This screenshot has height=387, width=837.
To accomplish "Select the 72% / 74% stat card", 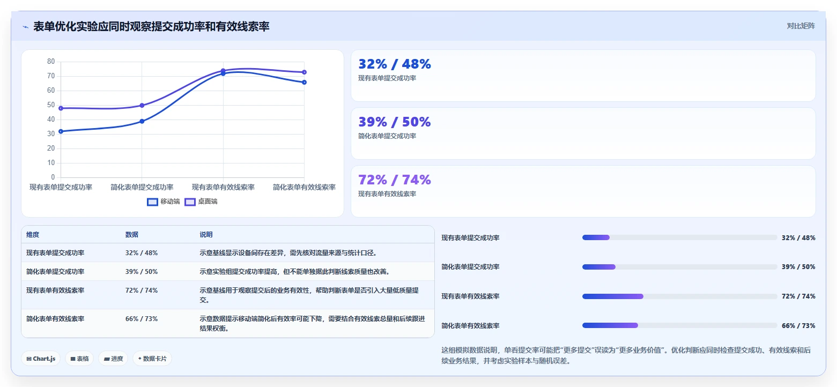I will coord(583,191).
